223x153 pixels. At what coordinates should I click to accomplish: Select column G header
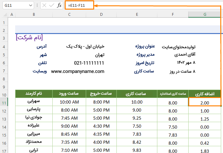click(x=204, y=15)
